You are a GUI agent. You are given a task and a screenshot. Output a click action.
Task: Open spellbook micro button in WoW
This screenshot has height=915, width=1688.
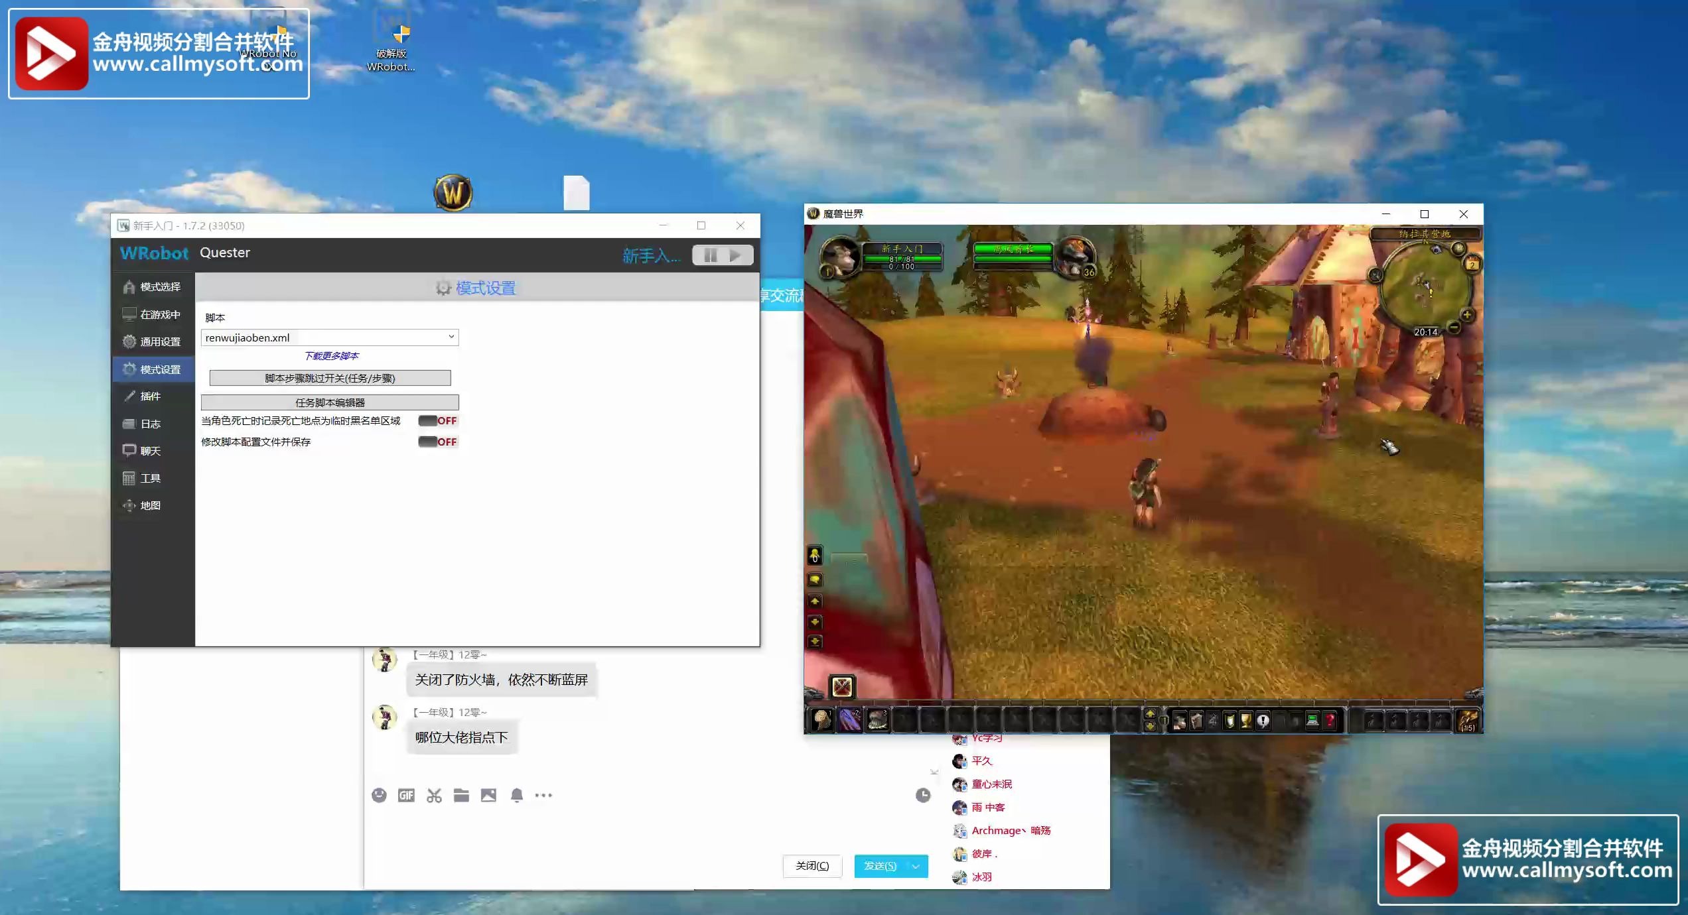pos(1196,721)
